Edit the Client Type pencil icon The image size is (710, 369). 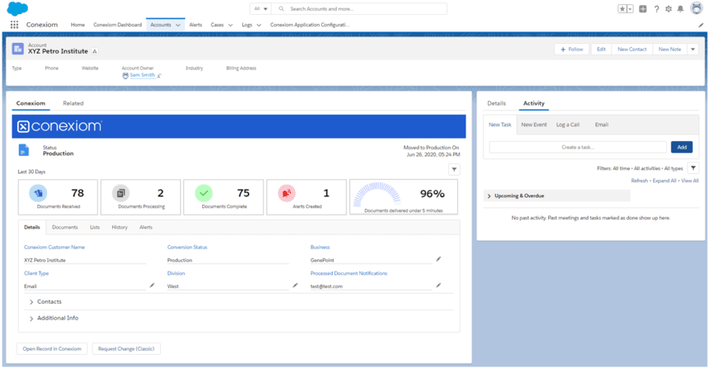point(152,286)
